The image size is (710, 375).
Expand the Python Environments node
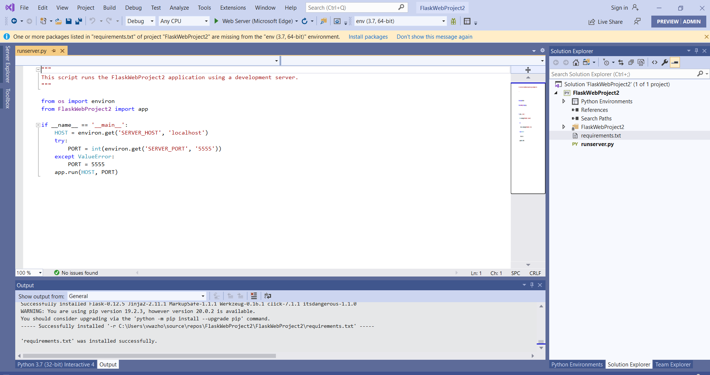coord(564,101)
